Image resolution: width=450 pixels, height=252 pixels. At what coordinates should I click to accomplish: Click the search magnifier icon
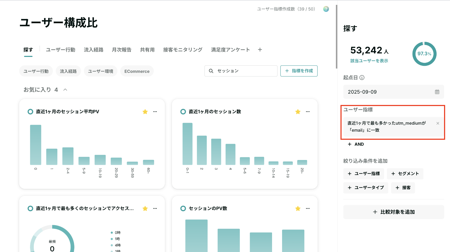click(x=211, y=71)
